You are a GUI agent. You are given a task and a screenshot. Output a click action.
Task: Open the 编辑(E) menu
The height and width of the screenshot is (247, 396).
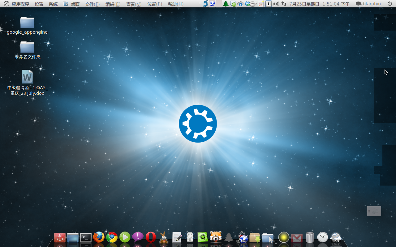tap(113, 4)
